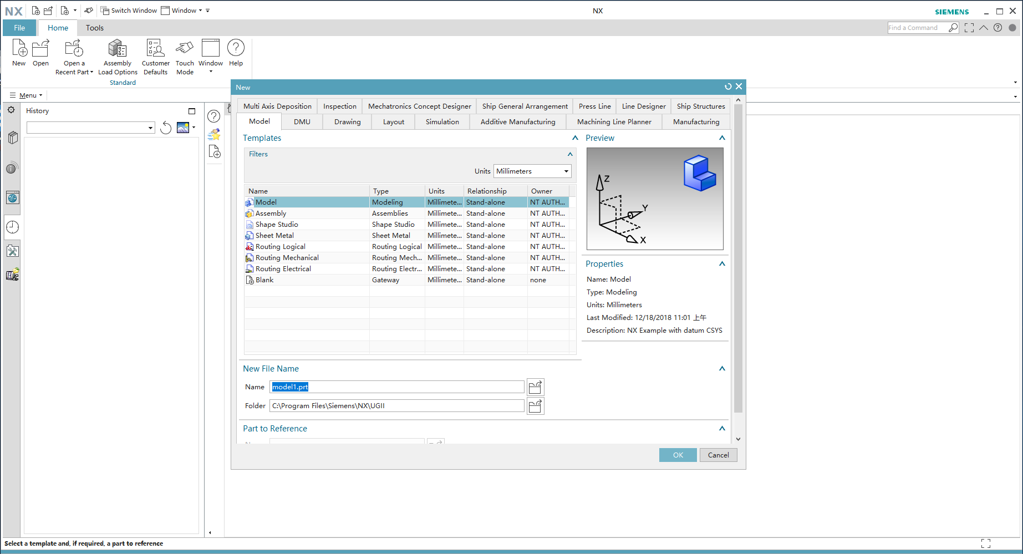1023x554 pixels.
Task: Collapse the Filters group
Action: click(570, 154)
